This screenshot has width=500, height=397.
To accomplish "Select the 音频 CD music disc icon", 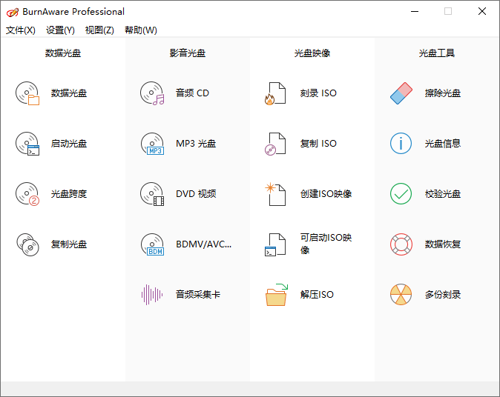I will pos(152,93).
